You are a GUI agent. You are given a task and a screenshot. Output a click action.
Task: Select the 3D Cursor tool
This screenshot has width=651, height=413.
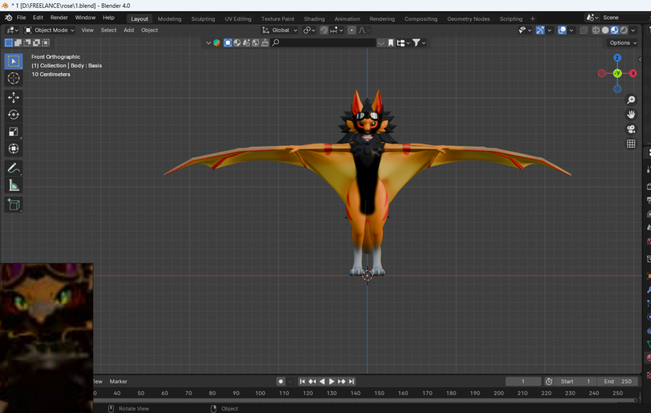pyautogui.click(x=13, y=78)
